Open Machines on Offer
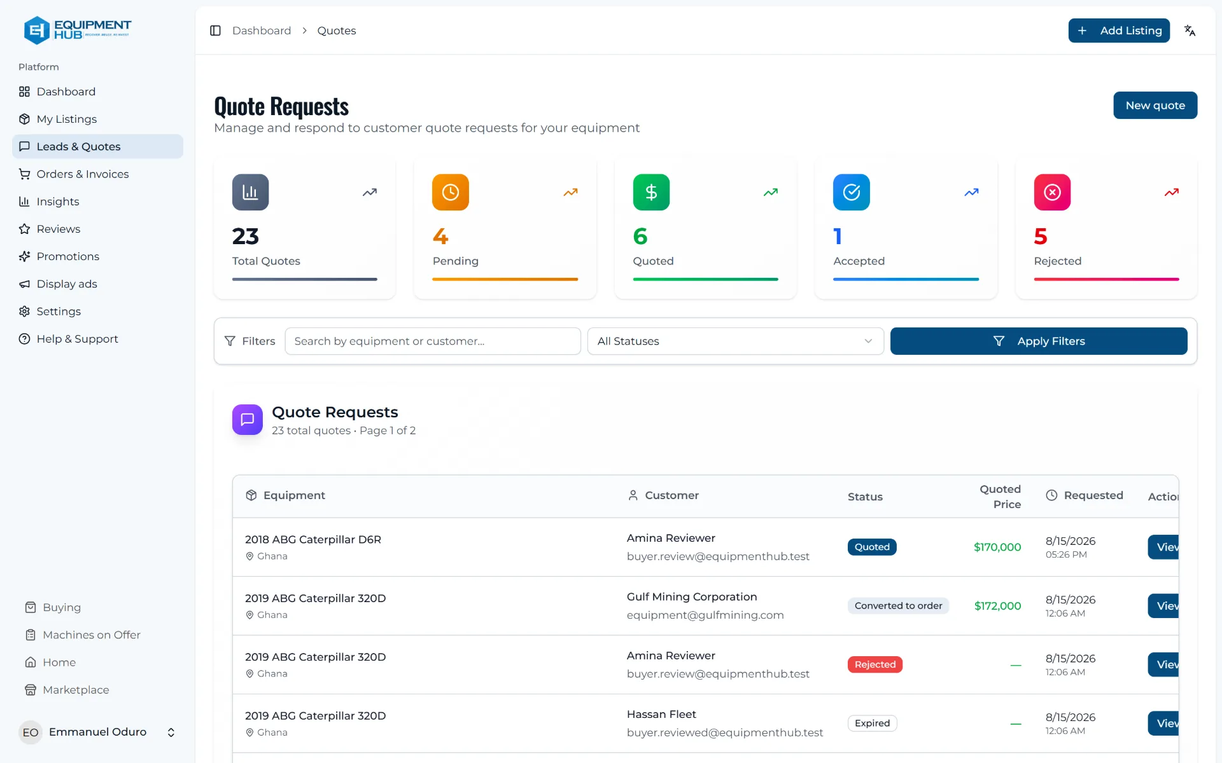 (x=92, y=635)
